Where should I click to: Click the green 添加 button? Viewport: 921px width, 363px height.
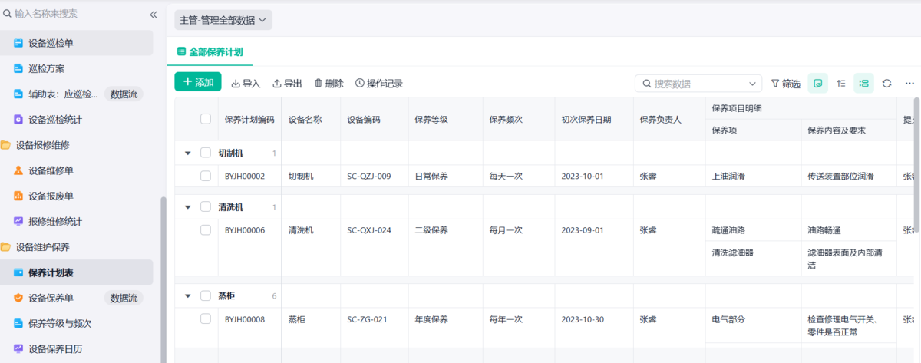pyautogui.click(x=198, y=82)
